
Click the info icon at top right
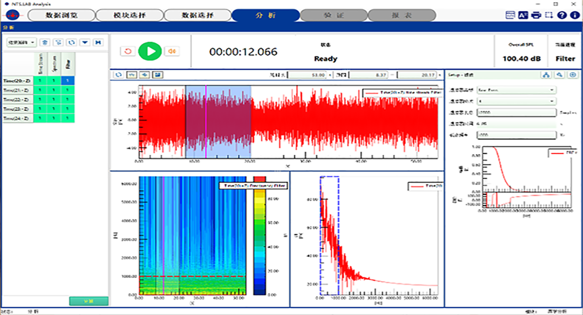pyautogui.click(x=575, y=15)
